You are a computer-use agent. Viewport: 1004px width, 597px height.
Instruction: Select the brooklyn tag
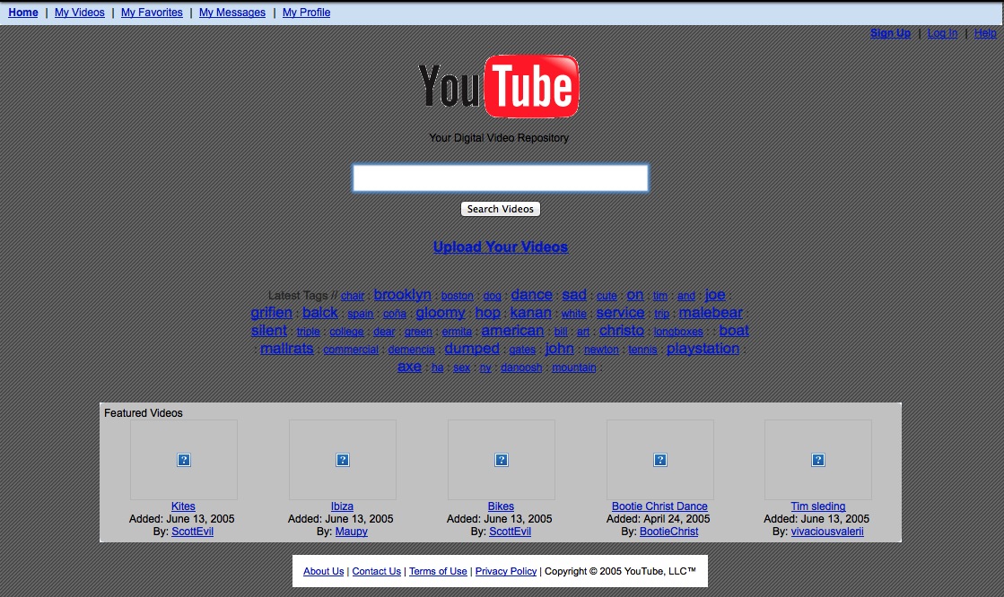402,294
